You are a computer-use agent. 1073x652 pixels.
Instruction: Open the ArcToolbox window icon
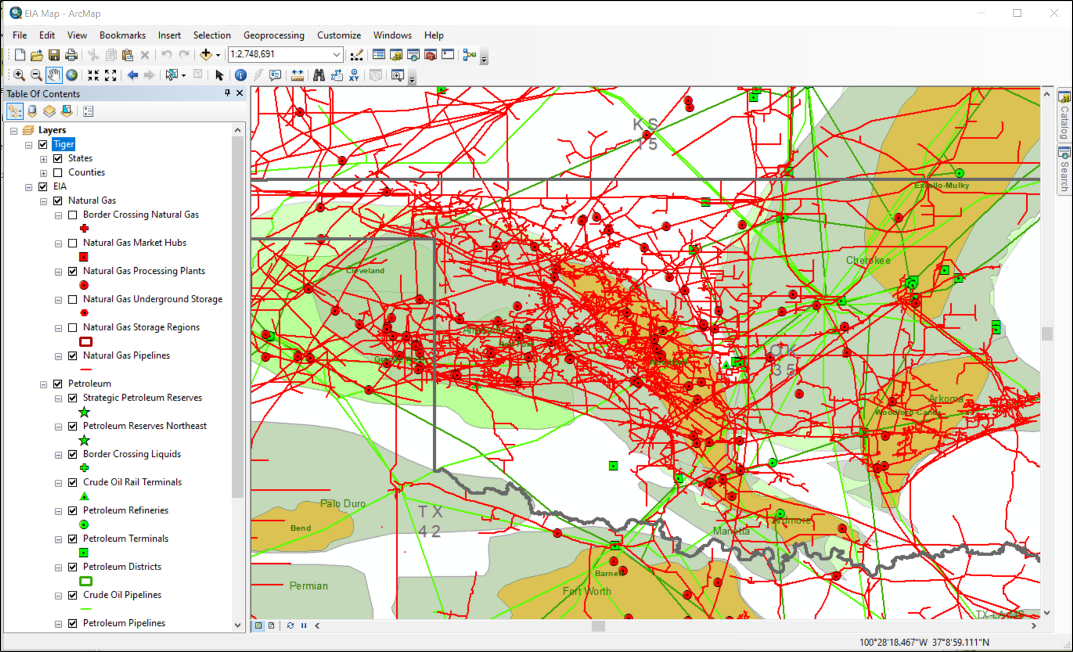(431, 55)
